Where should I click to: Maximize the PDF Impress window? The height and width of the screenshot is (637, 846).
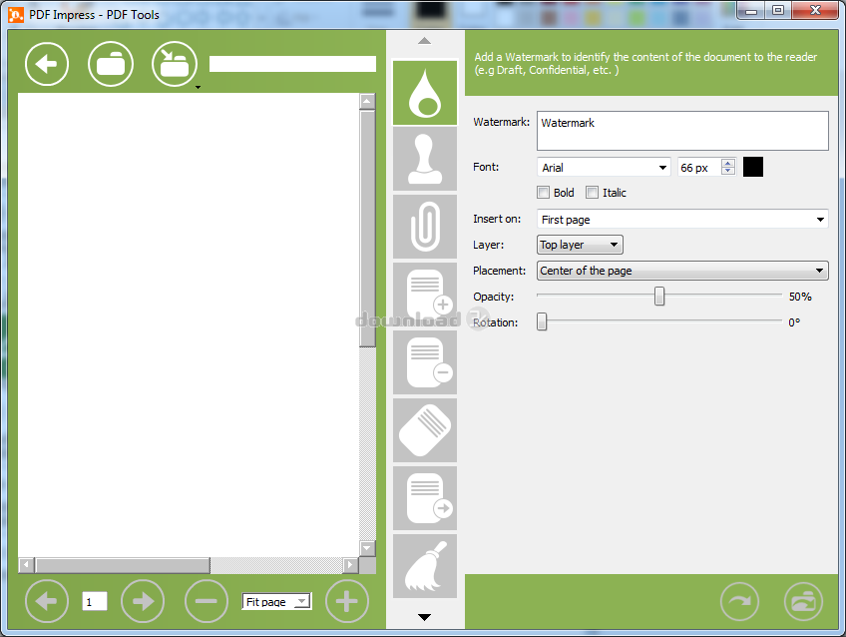coord(777,10)
